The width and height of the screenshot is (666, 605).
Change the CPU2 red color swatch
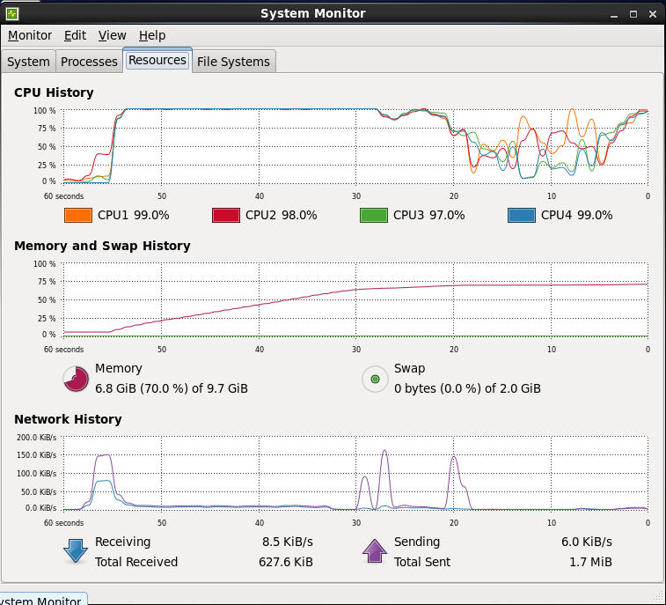pyautogui.click(x=226, y=215)
